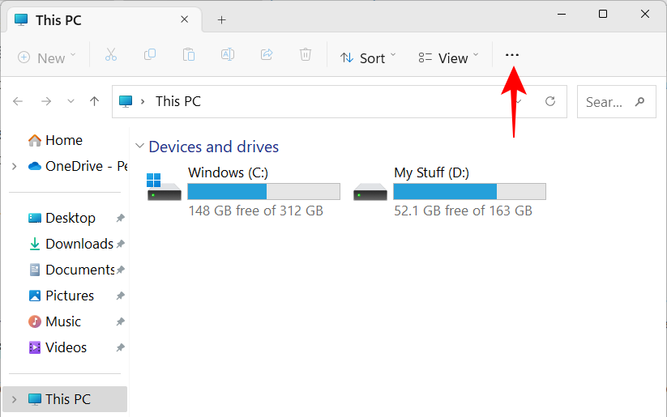Click the Search input field
Image resolution: width=667 pixels, height=417 pixels.
coord(617,101)
